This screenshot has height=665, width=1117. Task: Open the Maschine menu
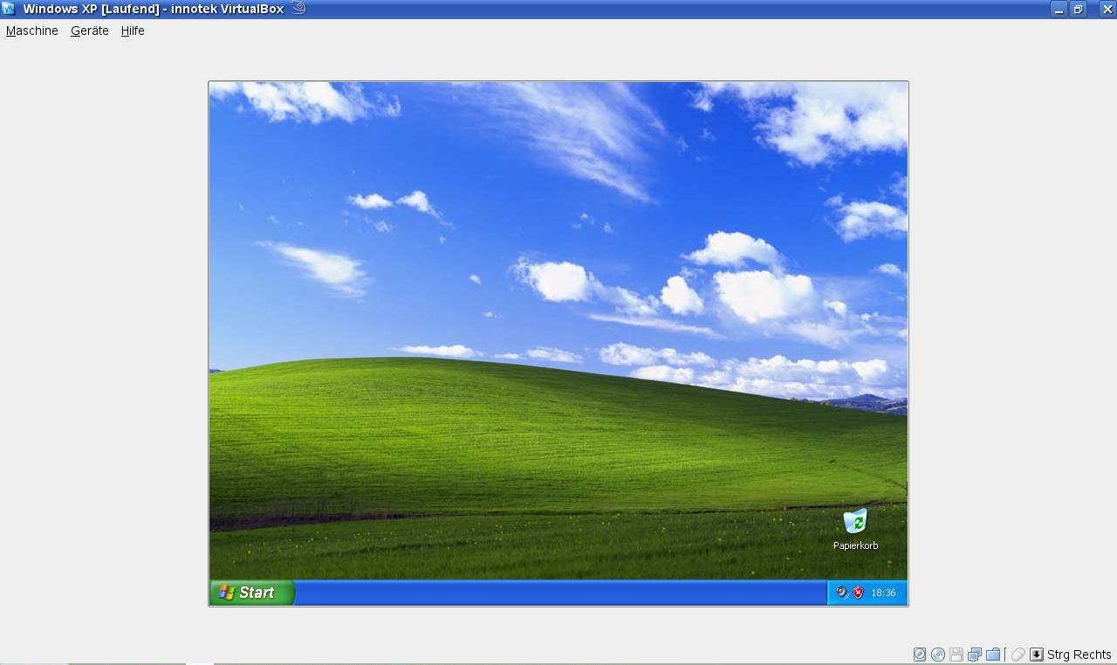coord(32,31)
